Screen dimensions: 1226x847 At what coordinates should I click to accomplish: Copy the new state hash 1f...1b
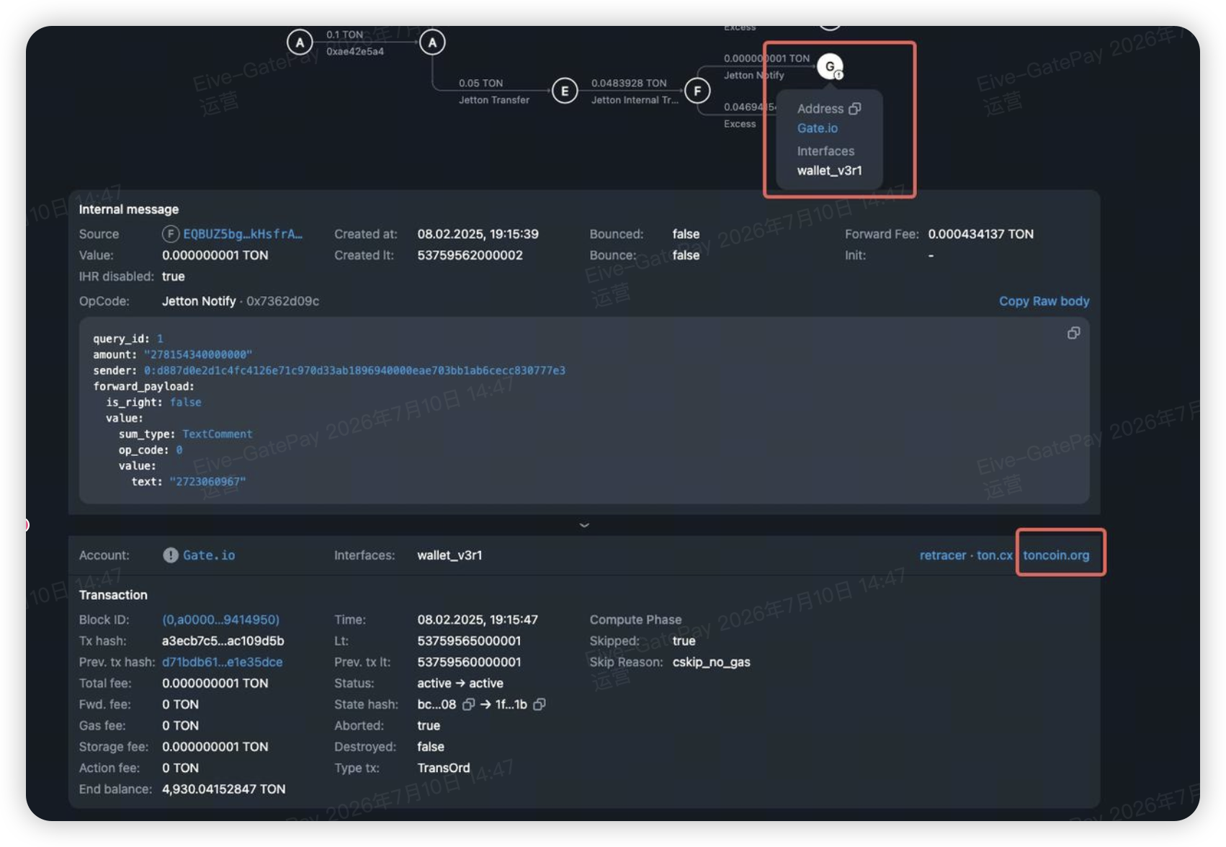539,704
